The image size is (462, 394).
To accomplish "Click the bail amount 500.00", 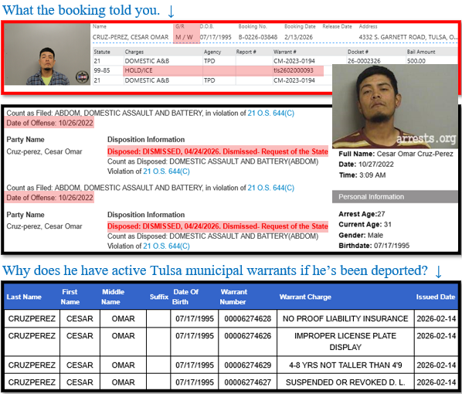I will [416, 61].
